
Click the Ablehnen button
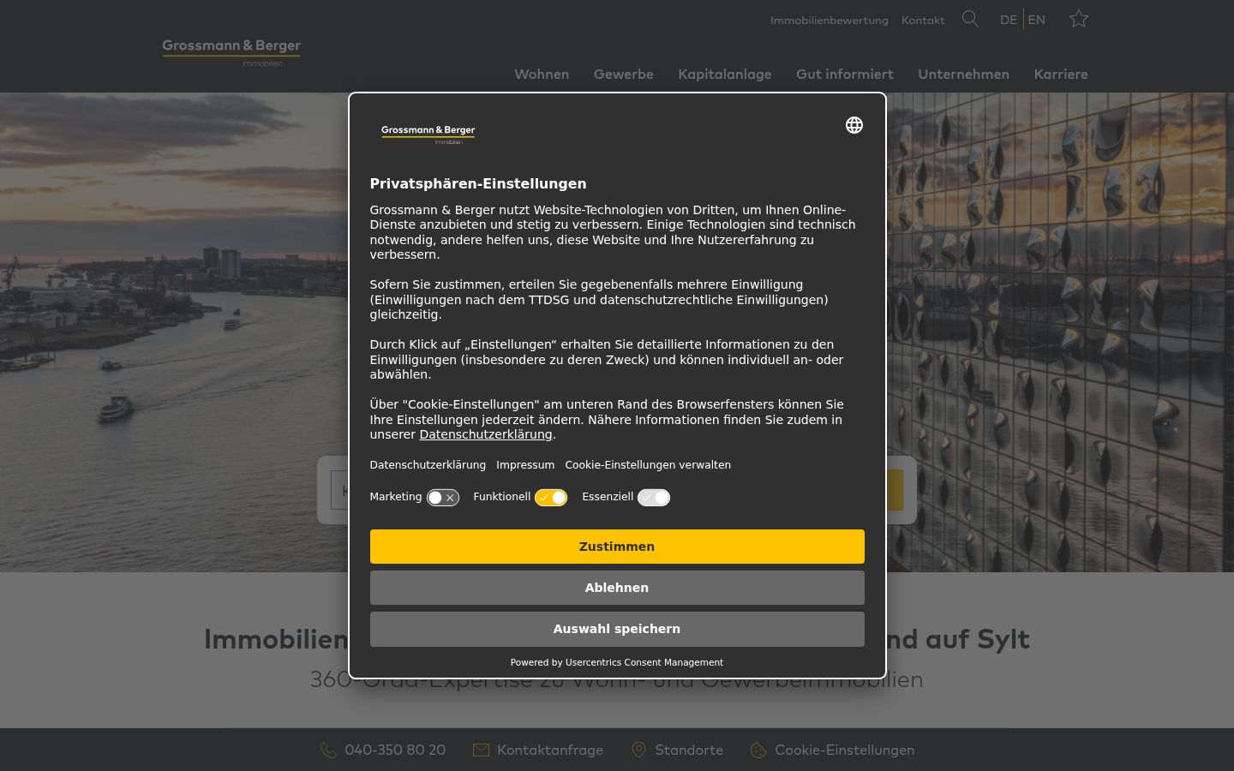point(617,588)
